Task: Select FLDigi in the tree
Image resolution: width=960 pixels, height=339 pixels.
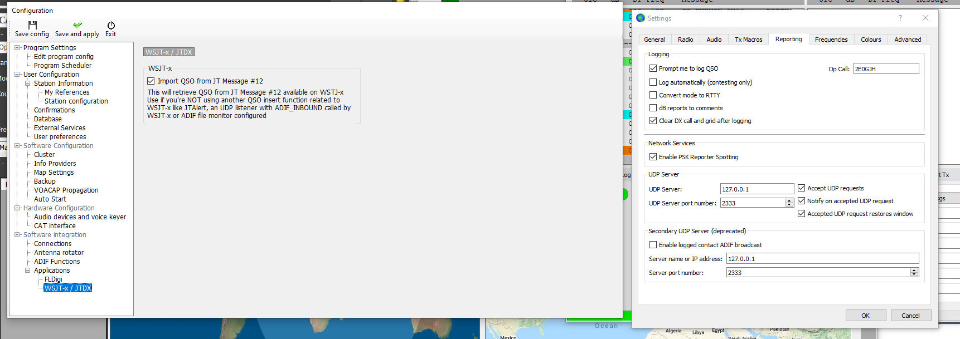Action: (x=53, y=279)
